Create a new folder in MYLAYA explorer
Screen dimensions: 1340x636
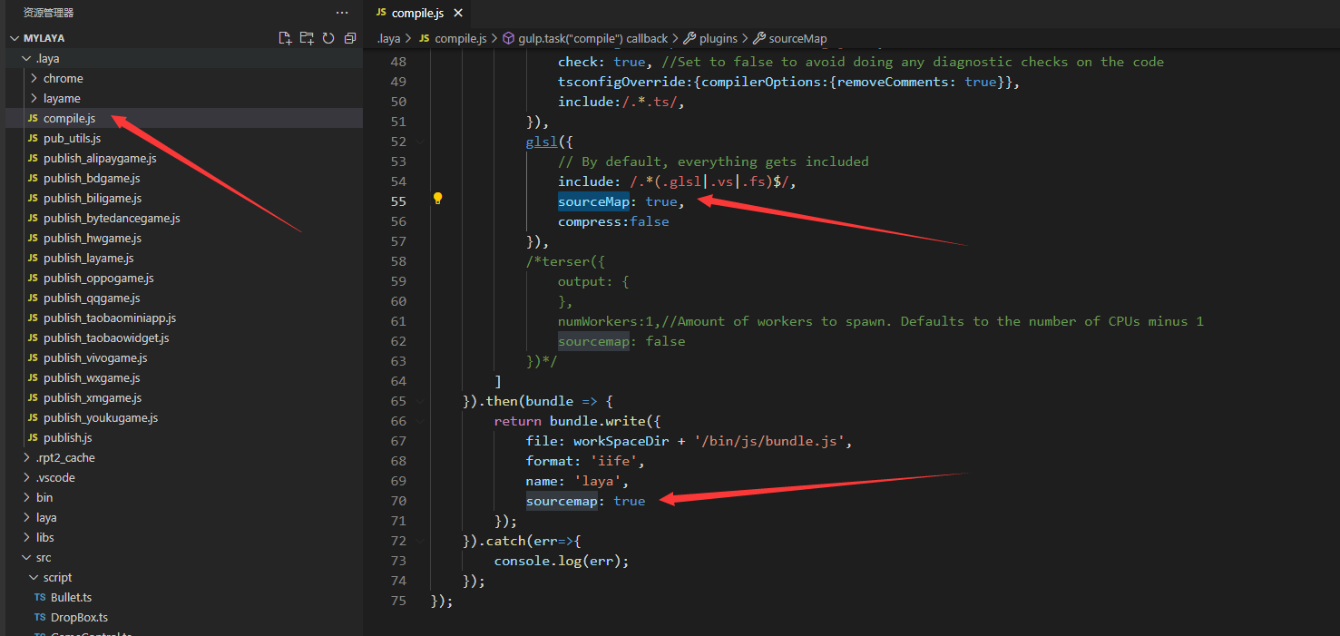tap(307, 38)
